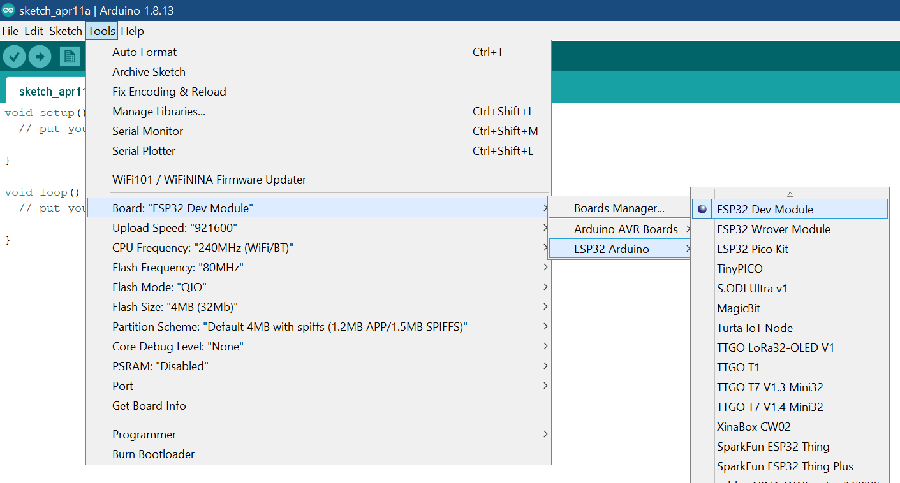The width and height of the screenshot is (900, 483).
Task: Click Get Board Info
Action: click(318, 406)
